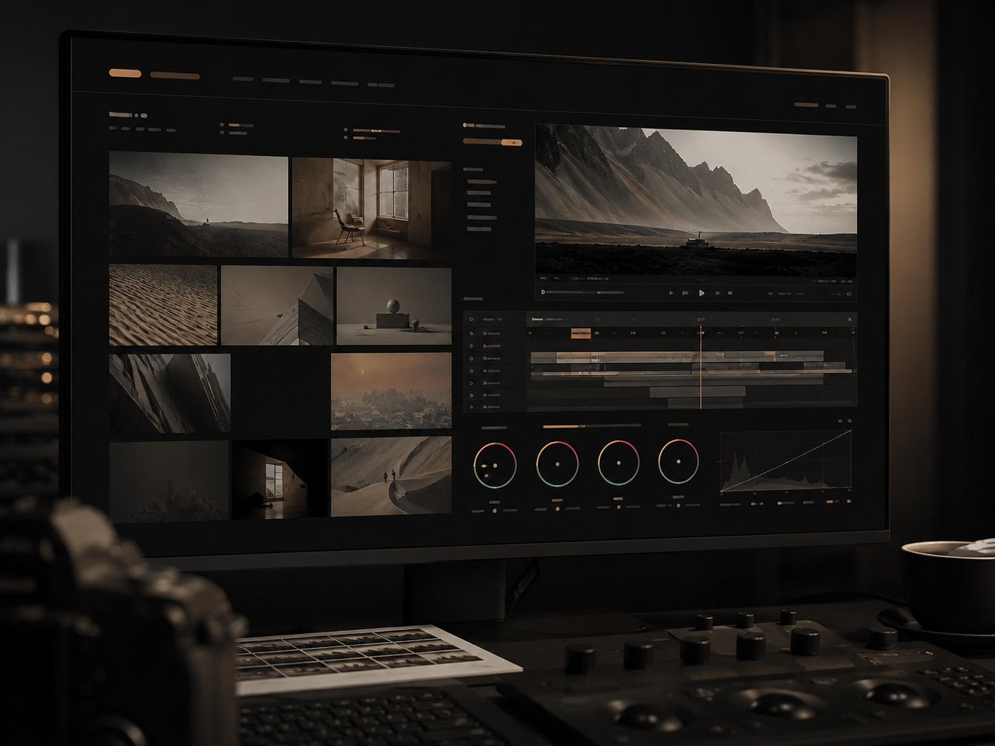Image resolution: width=995 pixels, height=746 pixels.
Task: Click the center of the second color wheel
Action: point(557,464)
